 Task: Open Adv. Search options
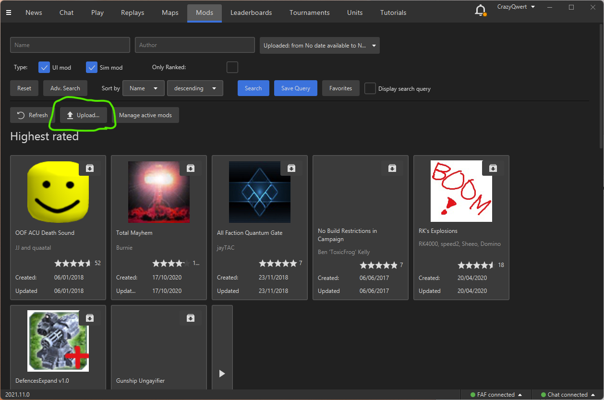(65, 88)
